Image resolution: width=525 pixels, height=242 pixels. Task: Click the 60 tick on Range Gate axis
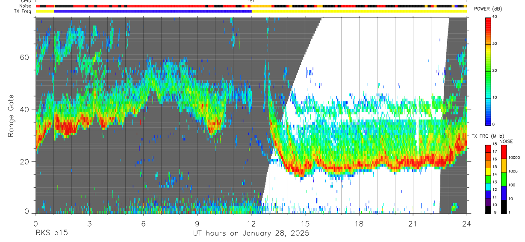point(26,57)
